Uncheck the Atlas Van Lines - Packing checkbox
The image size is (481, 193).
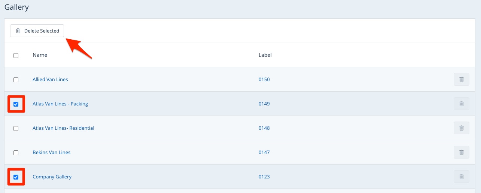click(x=16, y=104)
